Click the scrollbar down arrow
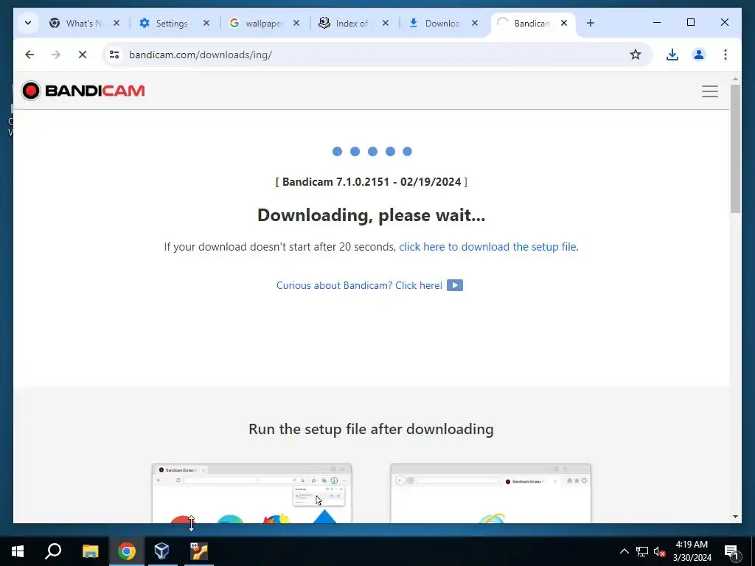The image size is (755, 566). (x=735, y=517)
